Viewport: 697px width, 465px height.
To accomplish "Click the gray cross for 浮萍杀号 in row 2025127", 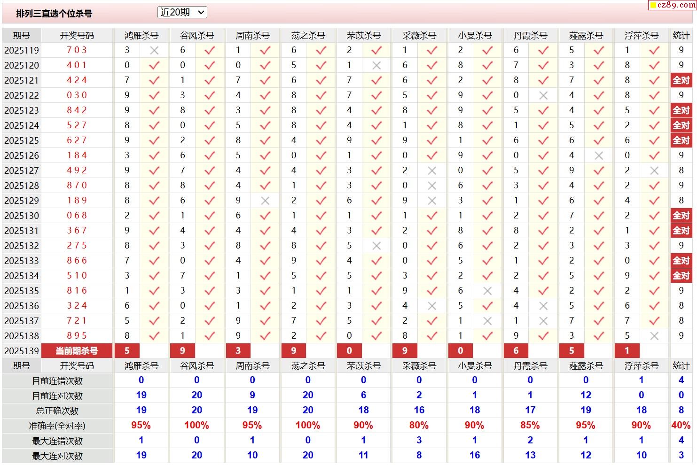I will click(654, 170).
